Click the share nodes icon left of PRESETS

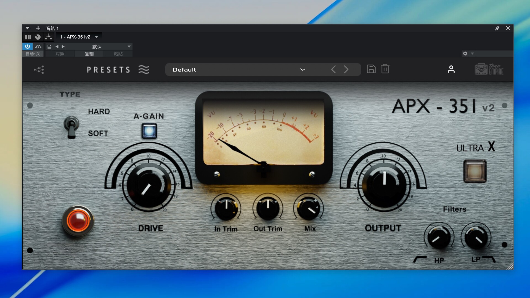click(39, 70)
